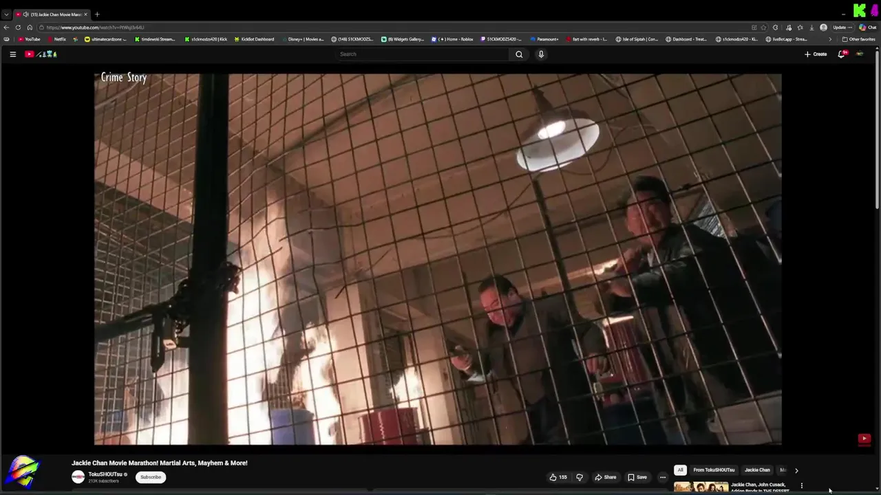Click the search magnifier button
The width and height of the screenshot is (881, 495).
point(519,54)
